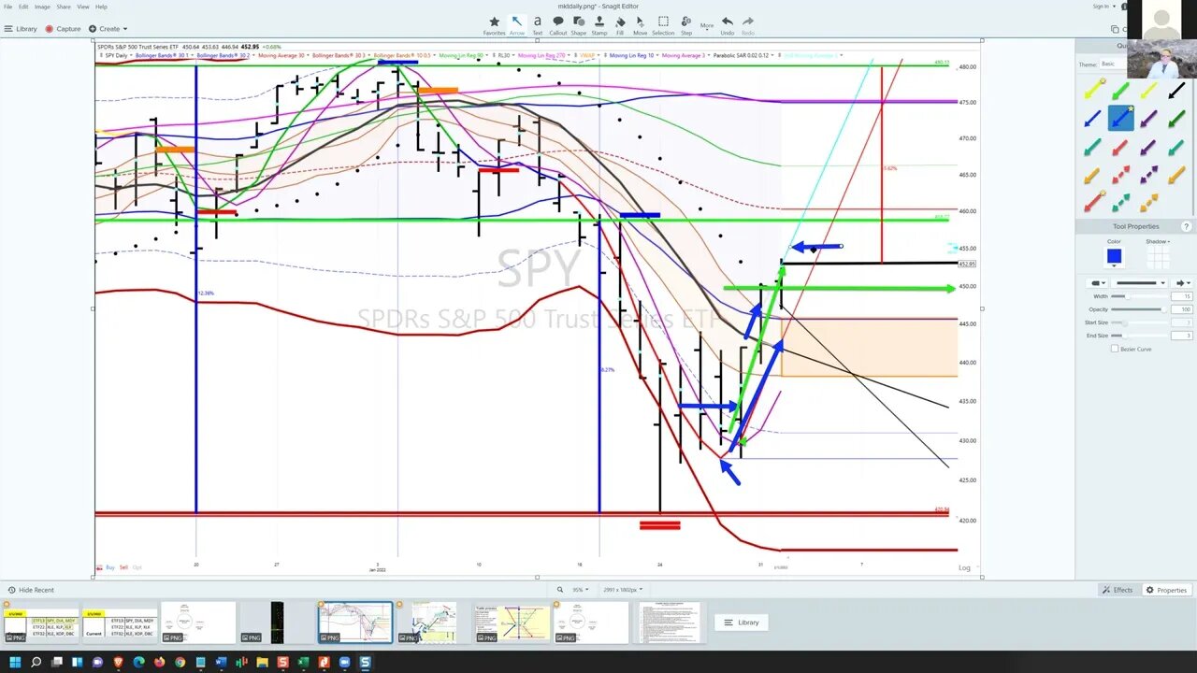Select the Arrow tool

coord(517,25)
